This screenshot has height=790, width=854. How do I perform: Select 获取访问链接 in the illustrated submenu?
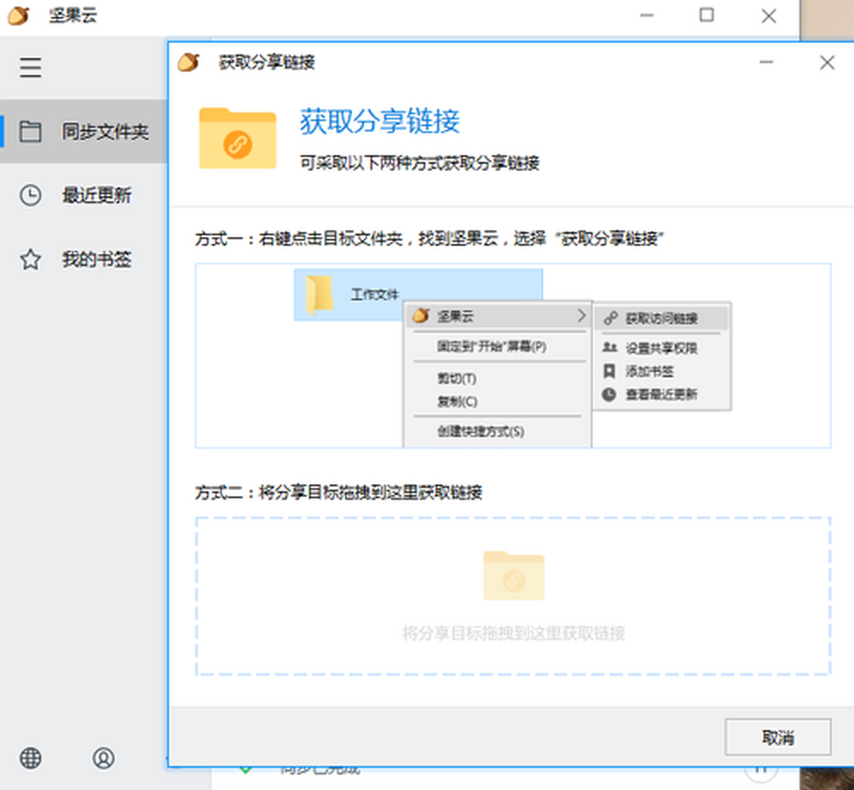(x=661, y=319)
